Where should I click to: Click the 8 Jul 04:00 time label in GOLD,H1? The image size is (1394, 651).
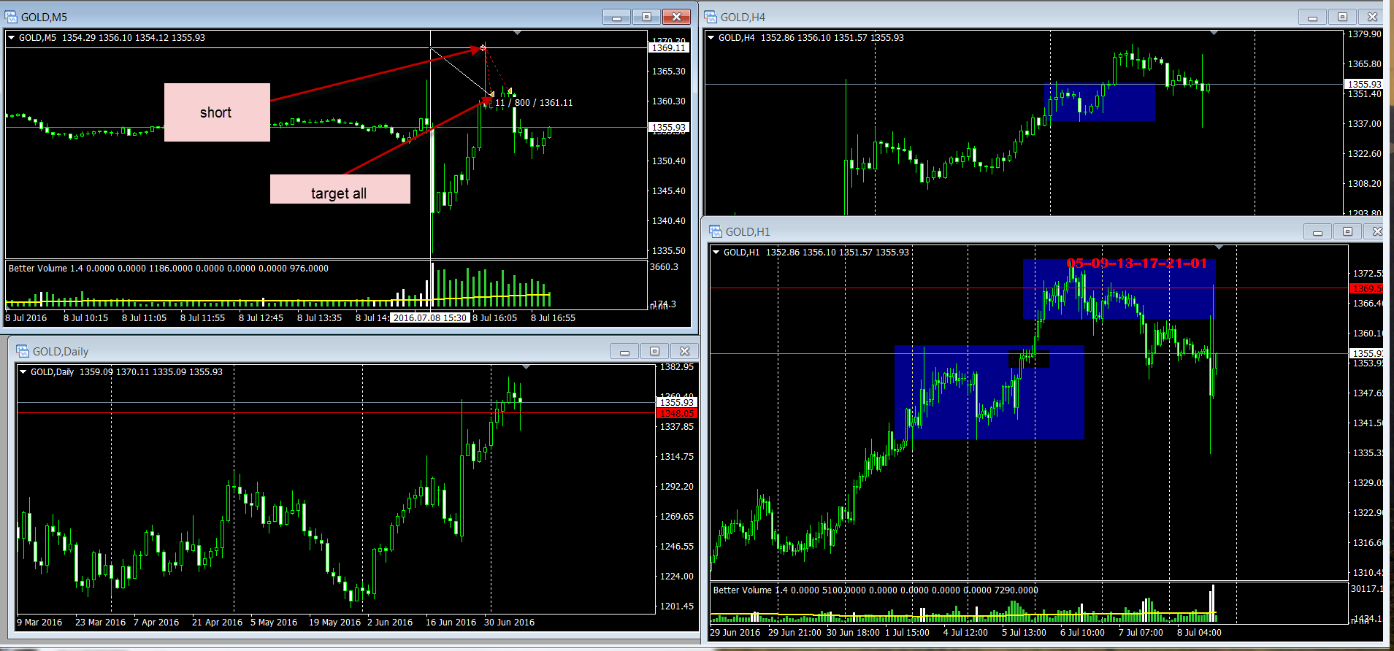1199,633
